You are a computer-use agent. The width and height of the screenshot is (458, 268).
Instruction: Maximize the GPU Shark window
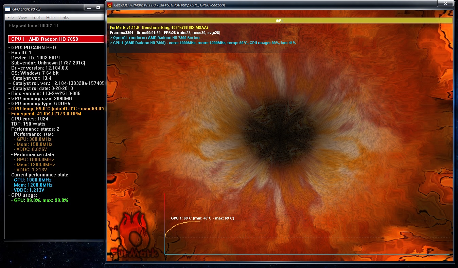tap(98, 7)
